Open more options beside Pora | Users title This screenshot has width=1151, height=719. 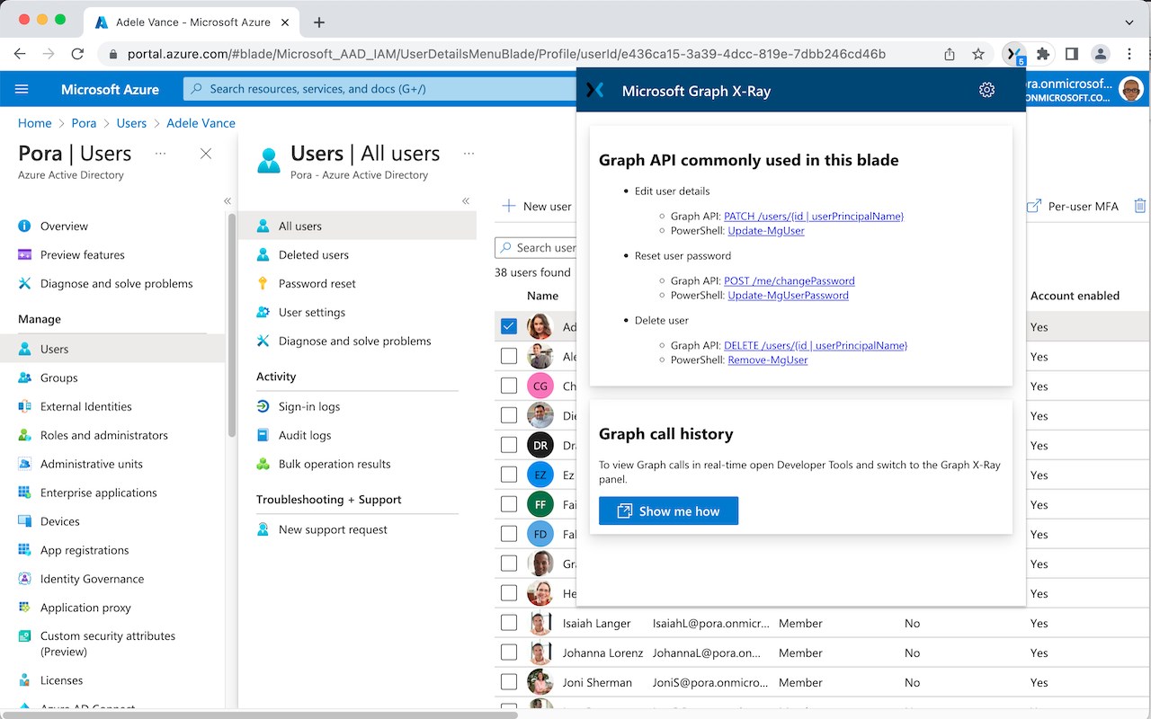coord(160,154)
